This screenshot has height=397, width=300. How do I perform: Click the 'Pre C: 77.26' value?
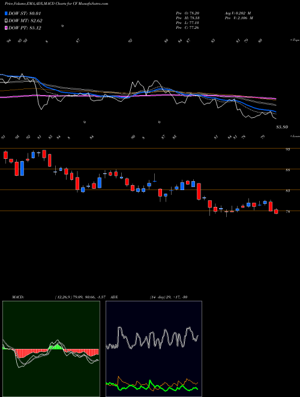(188, 28)
